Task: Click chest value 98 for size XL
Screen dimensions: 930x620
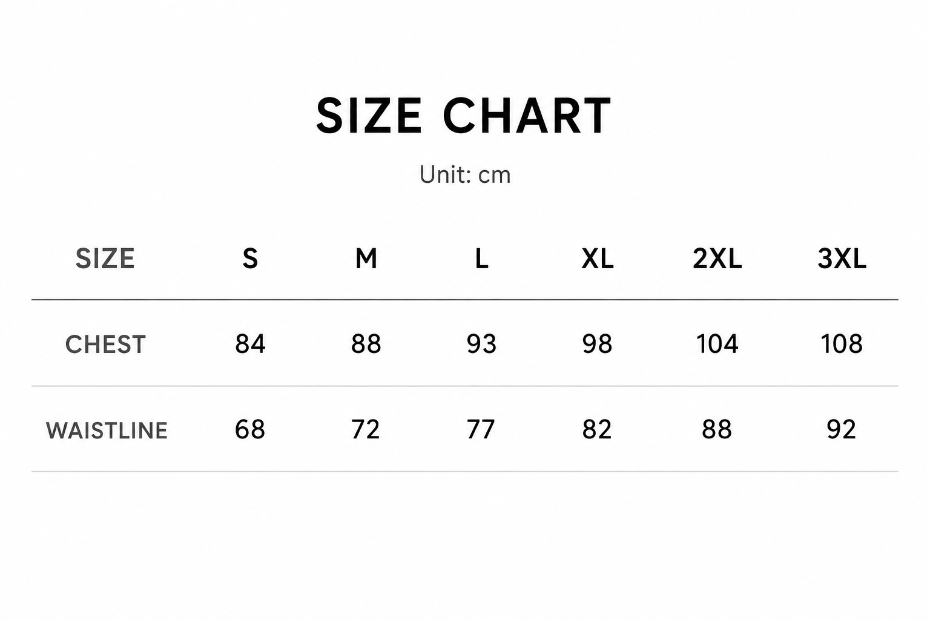Action: click(598, 344)
